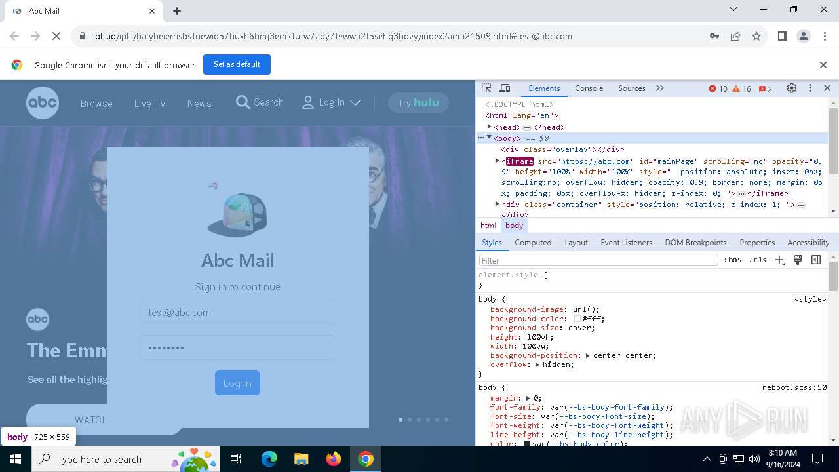Viewport: 839px width, 472px height.
Task: Switch to the Elements tab
Action: pos(544,88)
